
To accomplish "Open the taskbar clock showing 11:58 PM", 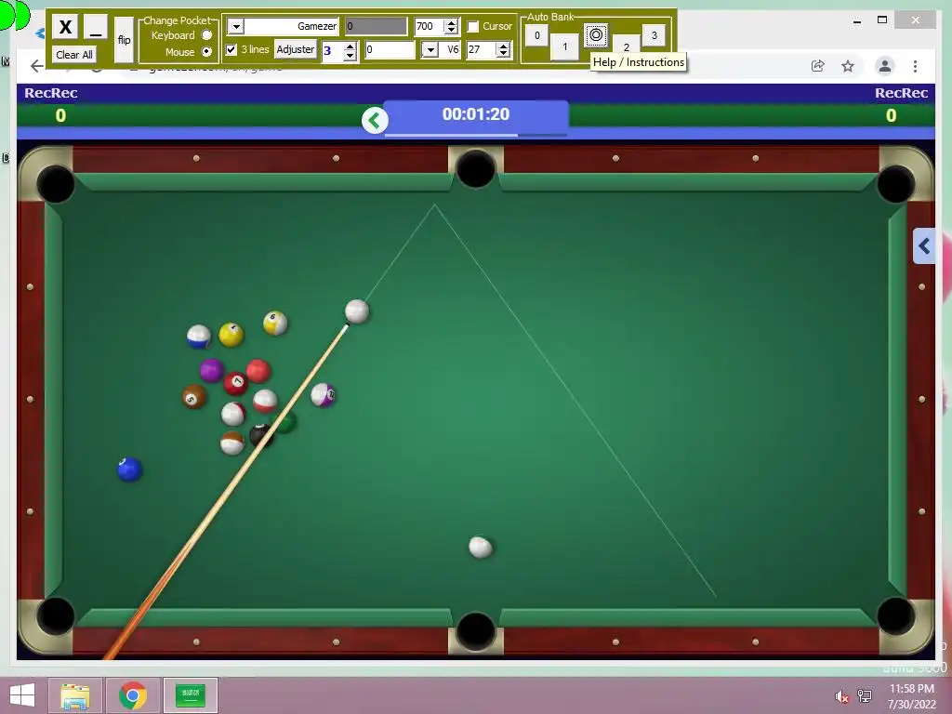I will [911, 696].
